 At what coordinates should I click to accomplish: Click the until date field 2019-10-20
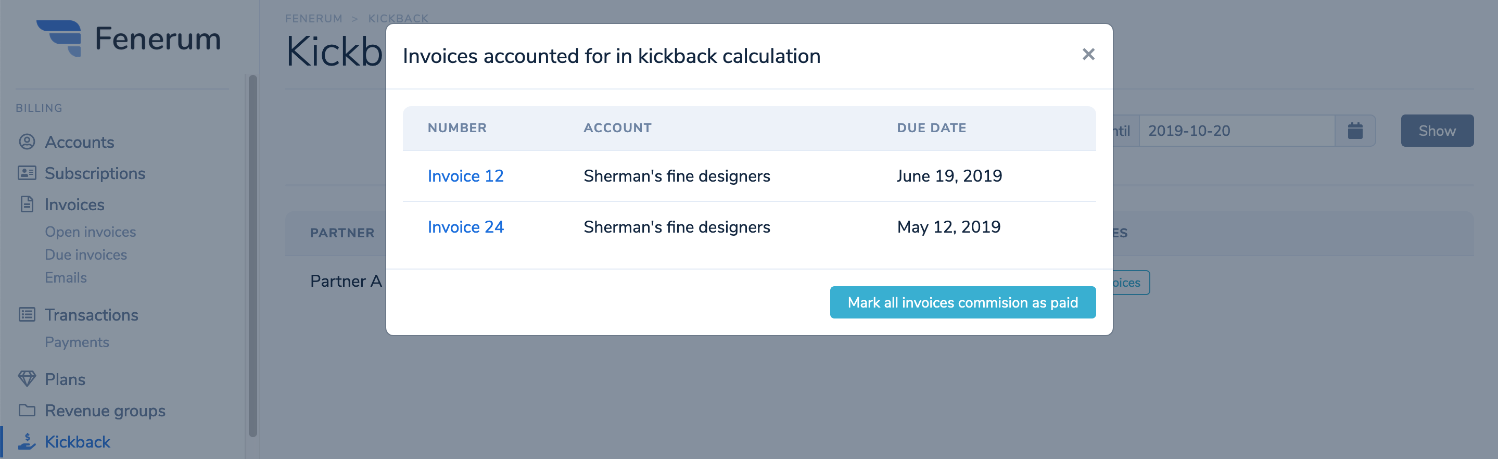tap(1236, 131)
